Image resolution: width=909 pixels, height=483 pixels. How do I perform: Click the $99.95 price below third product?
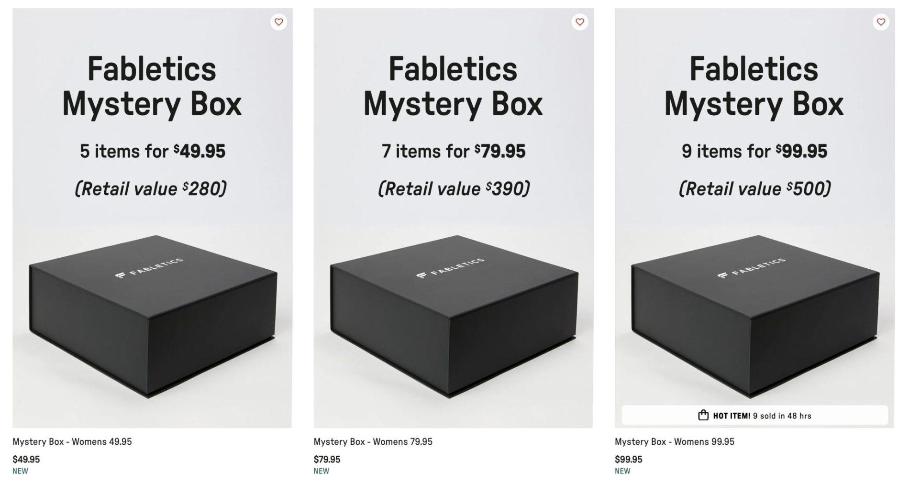coord(628,460)
